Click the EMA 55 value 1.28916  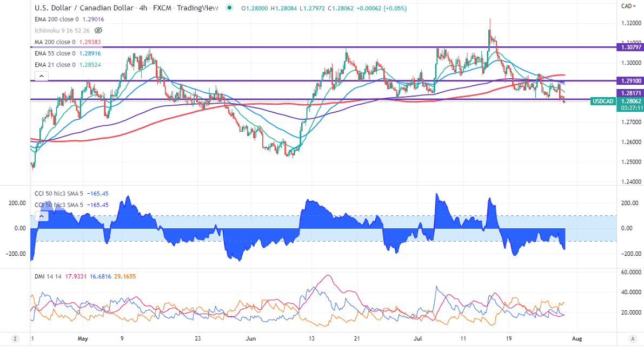(x=90, y=53)
